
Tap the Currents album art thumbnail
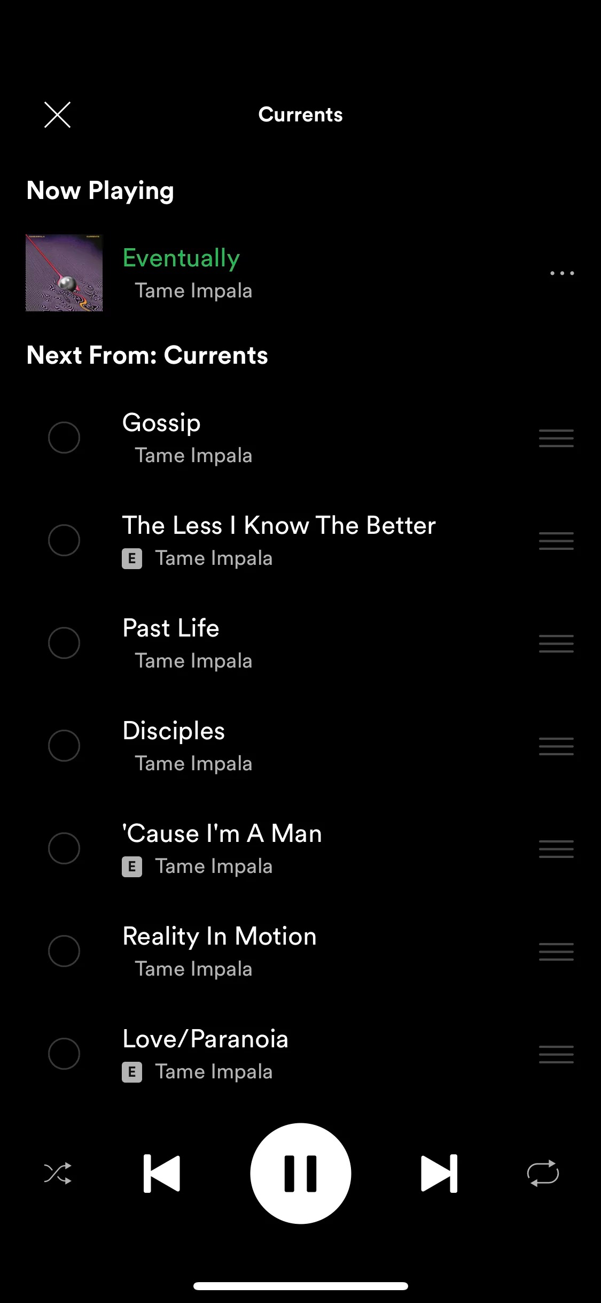(x=64, y=273)
